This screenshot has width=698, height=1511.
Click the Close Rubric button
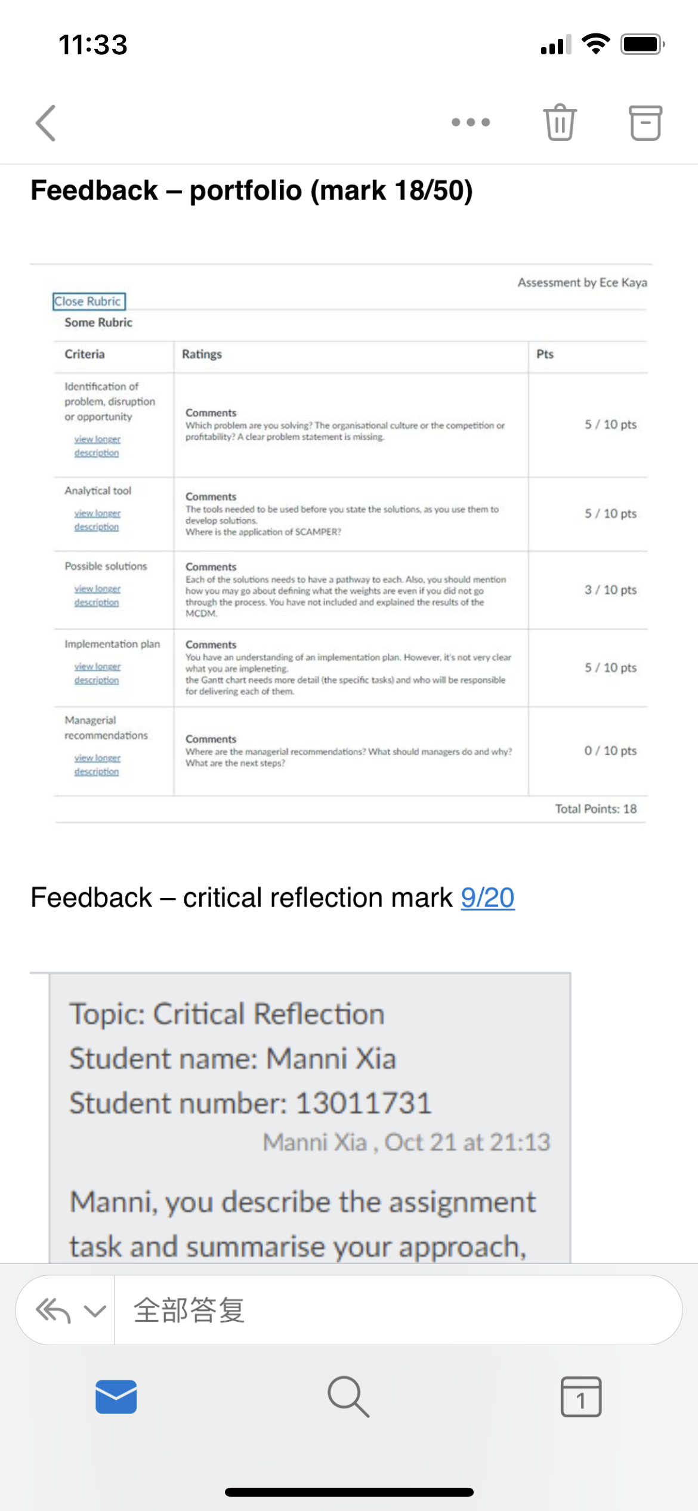[x=89, y=301]
